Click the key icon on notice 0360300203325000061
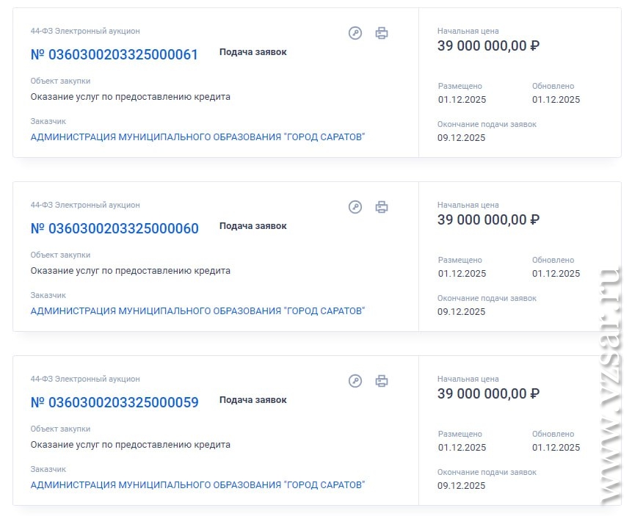 click(355, 33)
